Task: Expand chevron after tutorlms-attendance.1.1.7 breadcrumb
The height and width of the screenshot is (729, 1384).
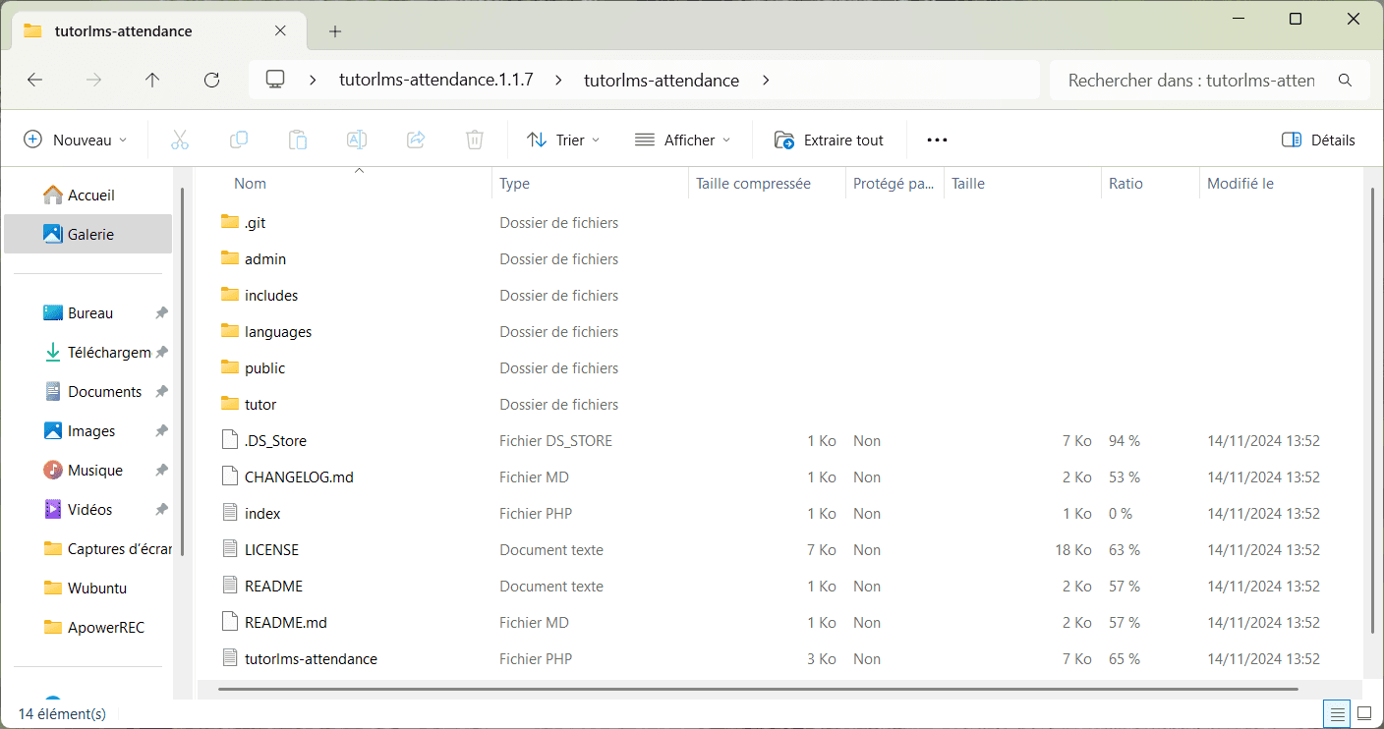Action: click(557, 81)
